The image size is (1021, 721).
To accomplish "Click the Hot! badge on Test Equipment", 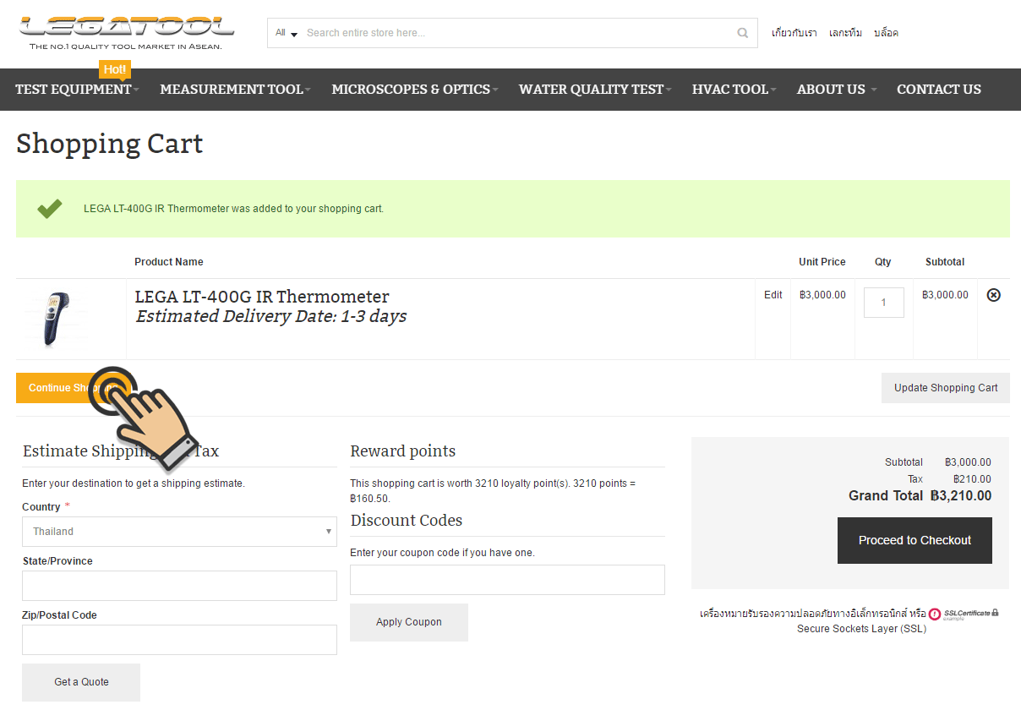I will point(115,69).
